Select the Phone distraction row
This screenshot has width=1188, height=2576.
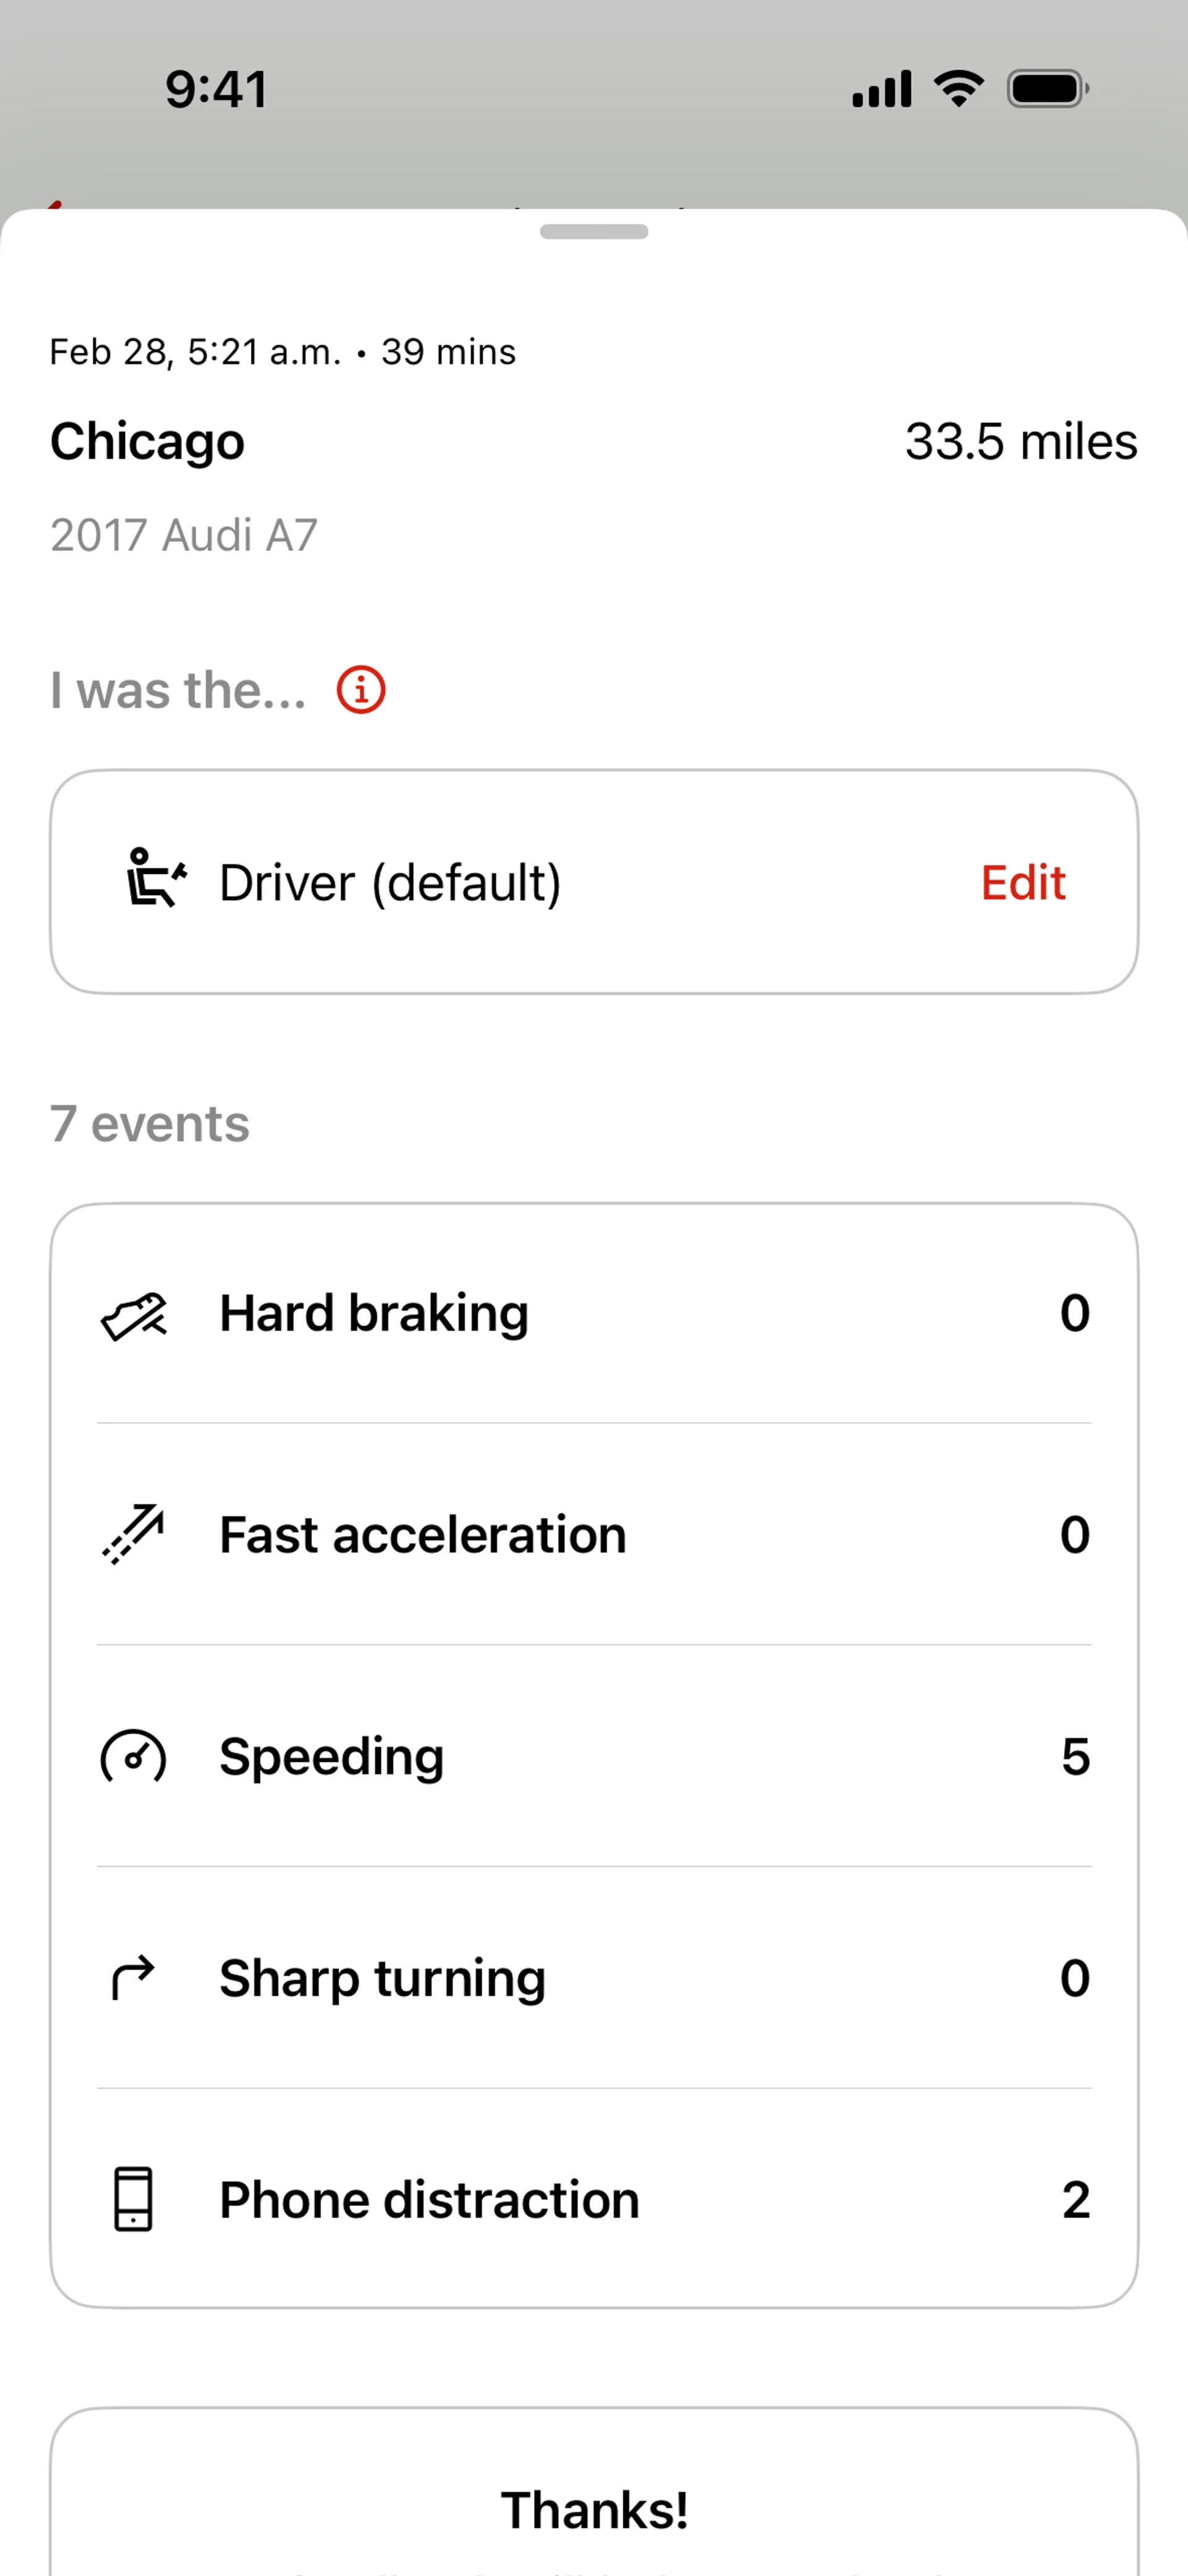pos(593,2199)
